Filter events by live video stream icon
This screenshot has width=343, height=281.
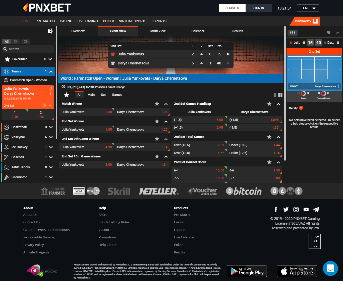[x=16, y=41]
